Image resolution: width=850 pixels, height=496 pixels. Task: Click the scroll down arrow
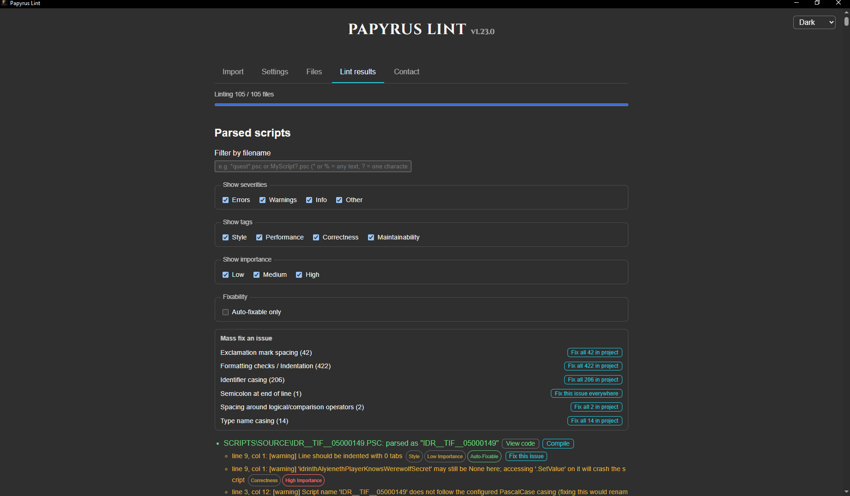tap(846, 492)
